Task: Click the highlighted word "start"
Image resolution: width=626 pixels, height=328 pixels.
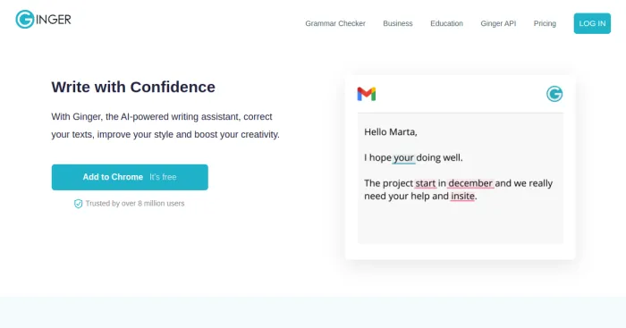Action: [x=425, y=183]
